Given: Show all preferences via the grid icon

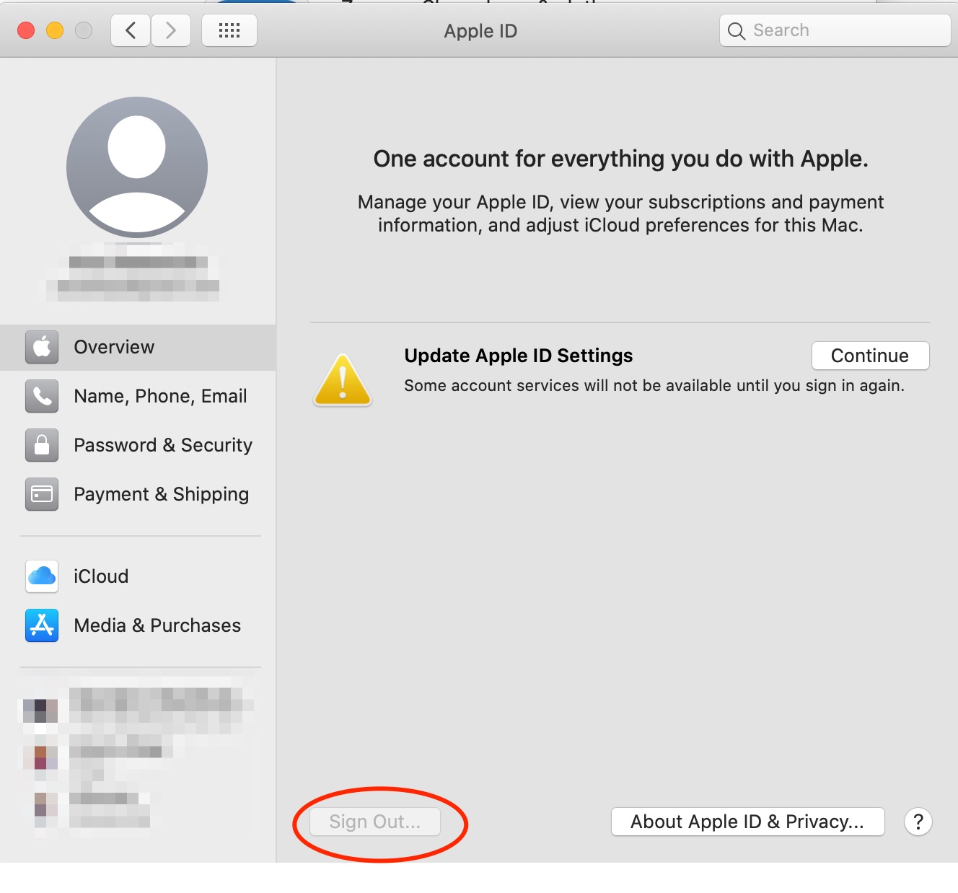Looking at the screenshot, I should pyautogui.click(x=229, y=30).
